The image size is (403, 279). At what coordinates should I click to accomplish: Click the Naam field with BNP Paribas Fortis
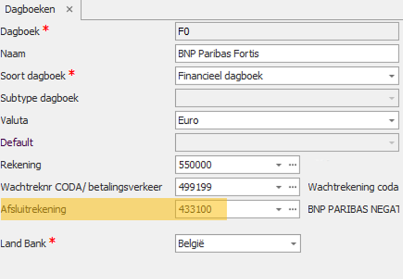[x=286, y=54]
